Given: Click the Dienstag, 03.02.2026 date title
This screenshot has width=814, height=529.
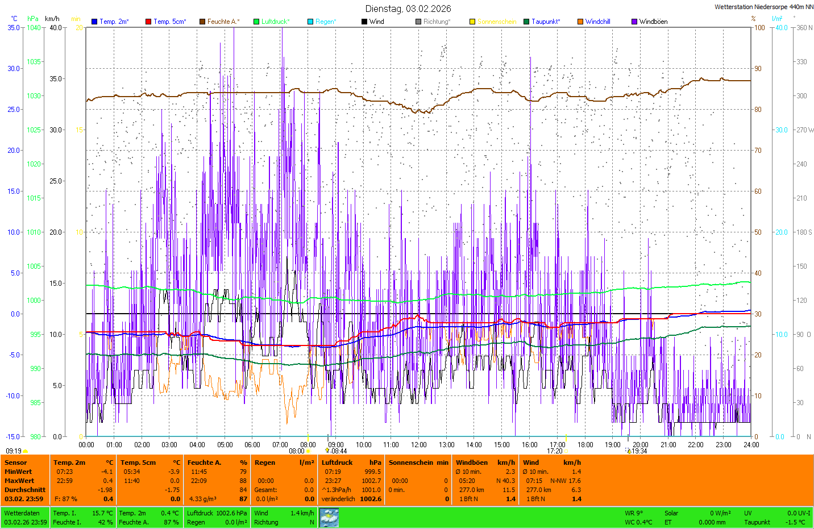Looking at the screenshot, I should pos(408,9).
